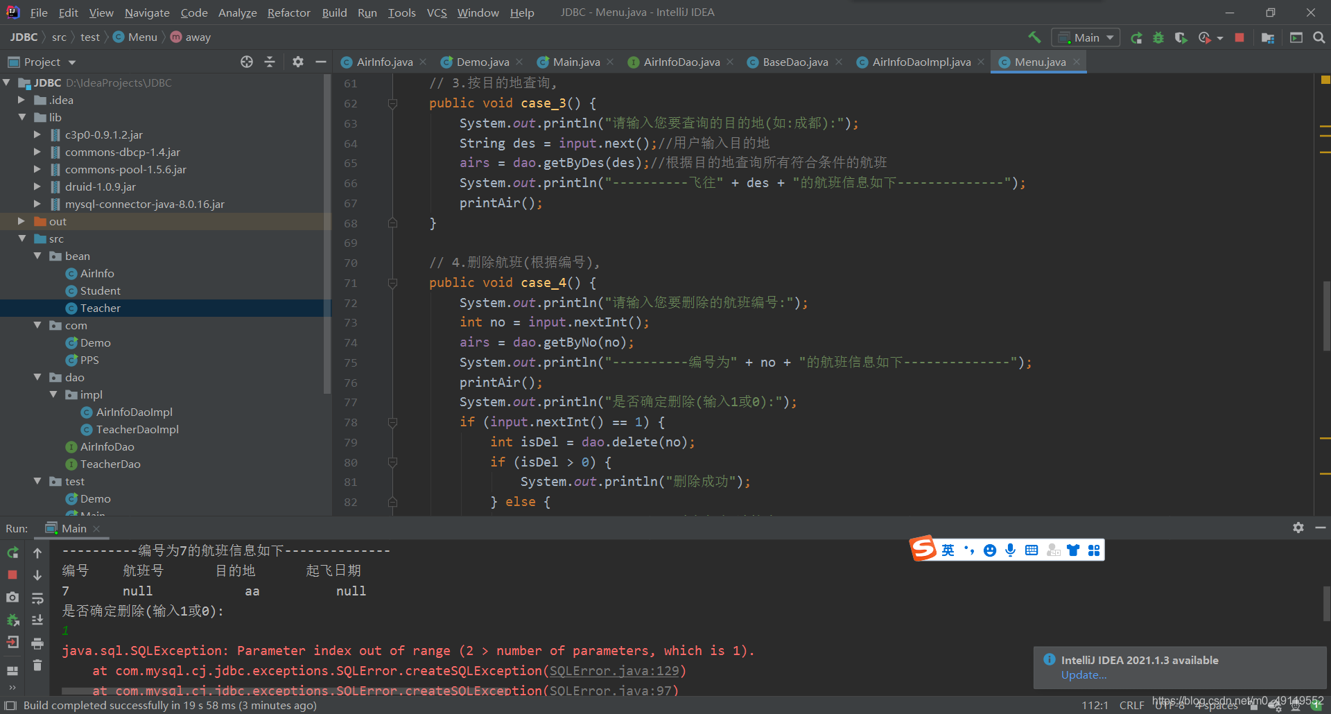The height and width of the screenshot is (714, 1331).
Task: Hide the Project panel with minus icon
Action: point(320,62)
